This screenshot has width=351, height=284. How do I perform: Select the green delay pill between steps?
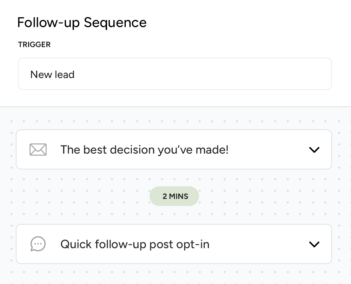(x=174, y=196)
